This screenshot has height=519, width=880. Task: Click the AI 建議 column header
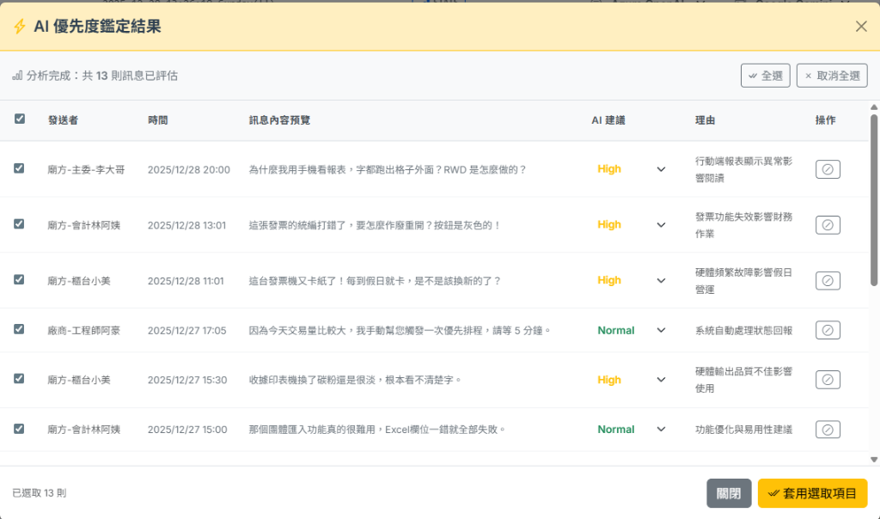(608, 120)
